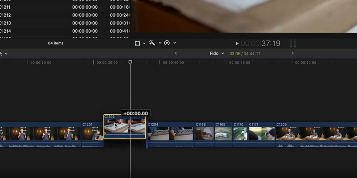Open the Transform tool options chevron
This screenshot has height=178, width=357.
tap(144, 43)
